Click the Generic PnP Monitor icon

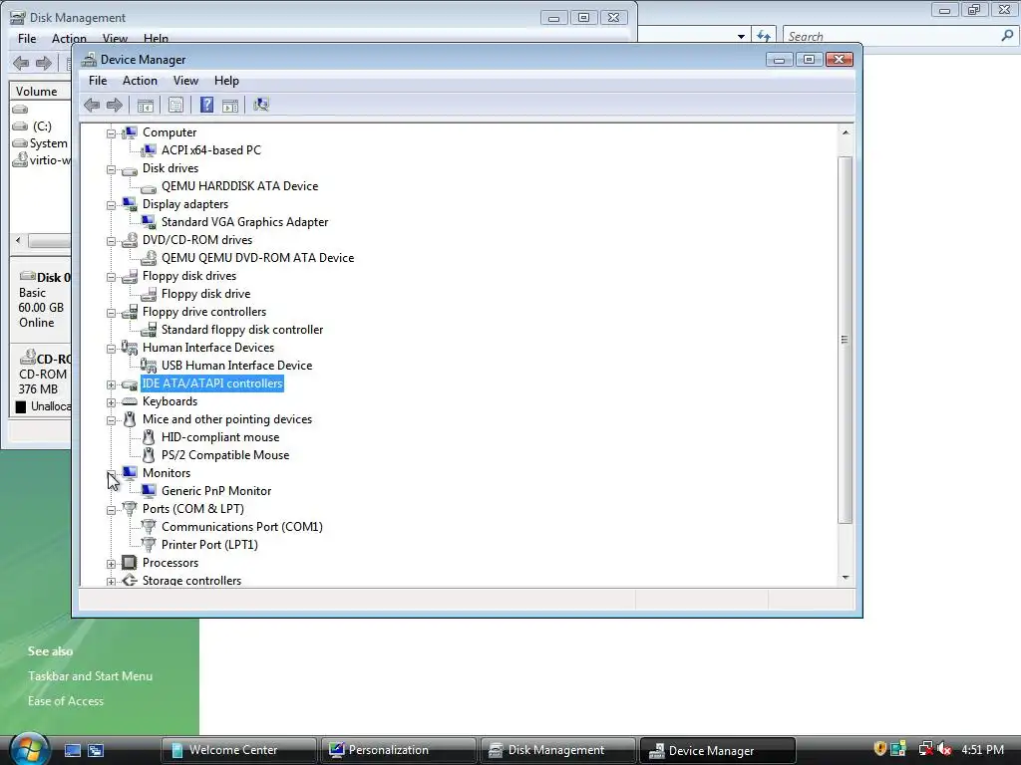click(x=149, y=491)
